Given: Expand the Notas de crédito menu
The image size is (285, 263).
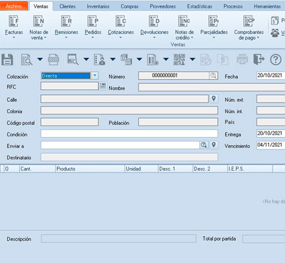Looking at the screenshot, I should [184, 27].
